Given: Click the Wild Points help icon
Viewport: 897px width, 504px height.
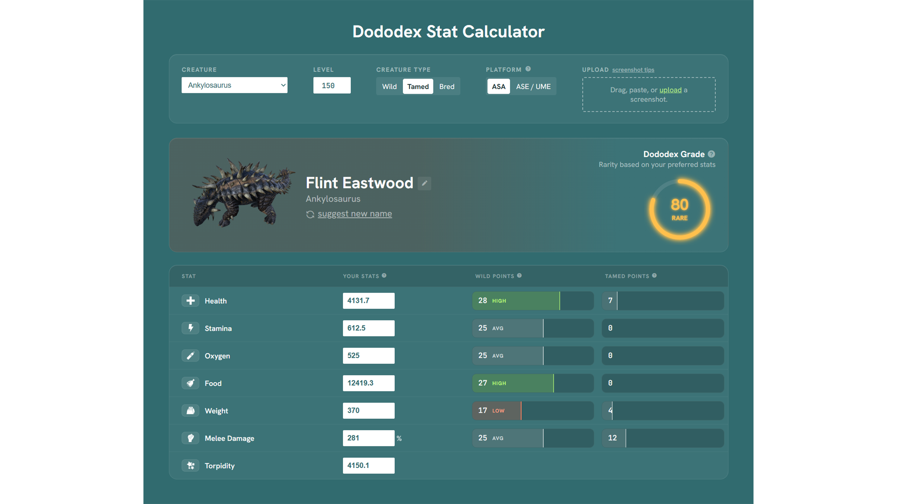Looking at the screenshot, I should [x=519, y=275].
